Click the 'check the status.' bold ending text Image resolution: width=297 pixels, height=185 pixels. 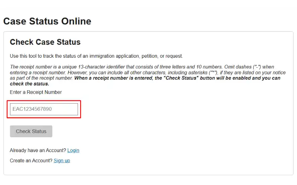30,84
